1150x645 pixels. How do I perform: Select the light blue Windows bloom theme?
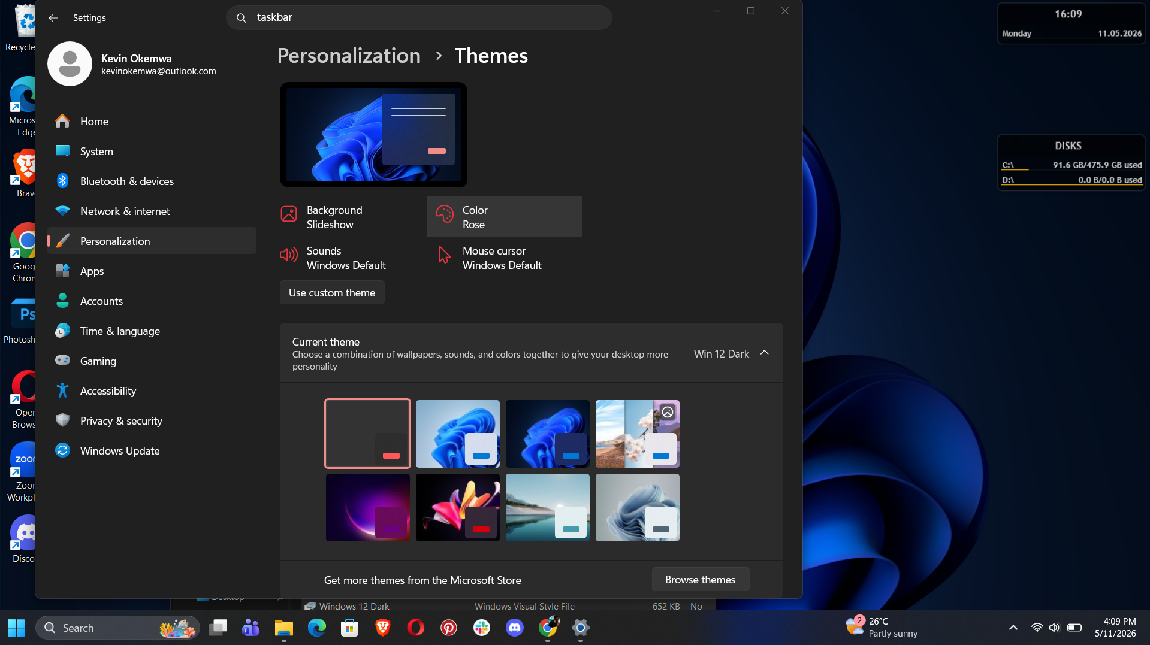click(x=458, y=434)
